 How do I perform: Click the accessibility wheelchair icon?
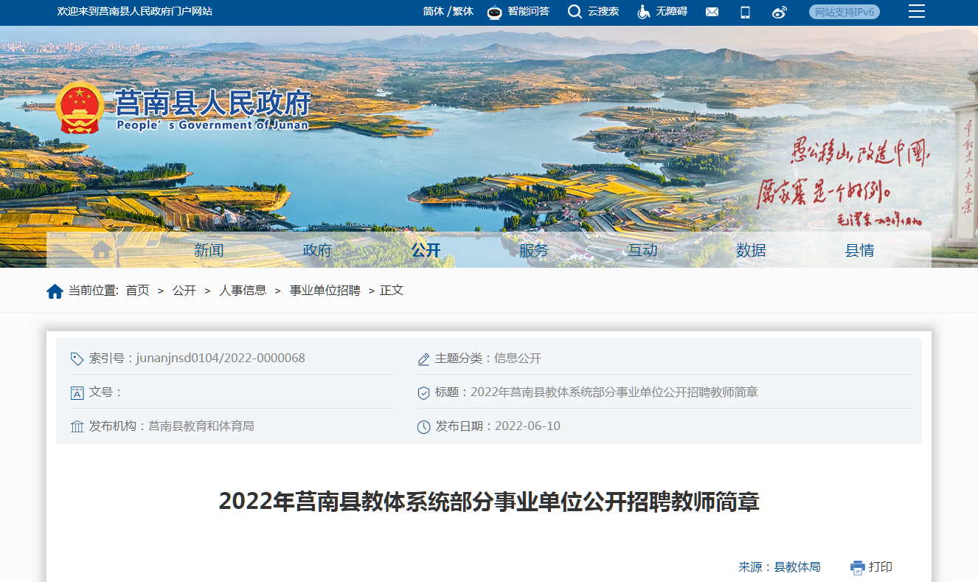click(644, 12)
